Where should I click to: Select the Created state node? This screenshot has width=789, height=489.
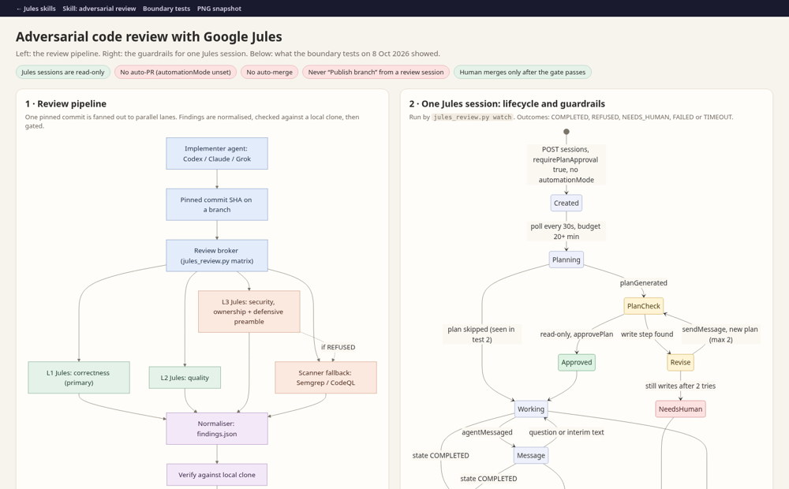(566, 203)
